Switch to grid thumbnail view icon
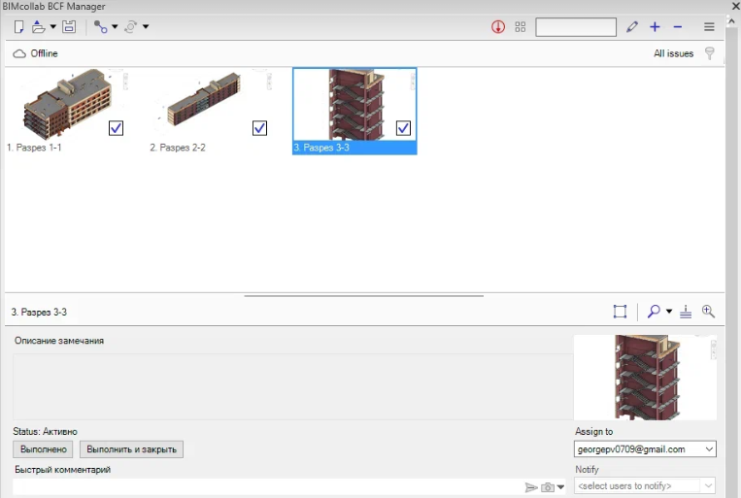The image size is (741, 498). pos(521,27)
